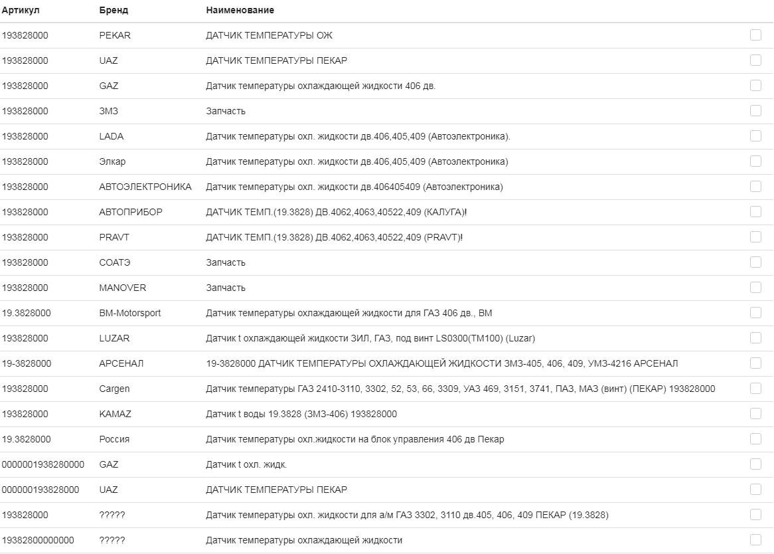Screen dimensions: 774x554
Task: Click the Бренд column header
Action: point(114,10)
